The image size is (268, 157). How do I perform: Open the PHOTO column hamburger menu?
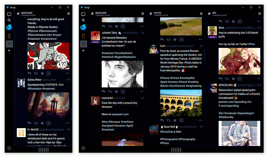click(201, 14)
